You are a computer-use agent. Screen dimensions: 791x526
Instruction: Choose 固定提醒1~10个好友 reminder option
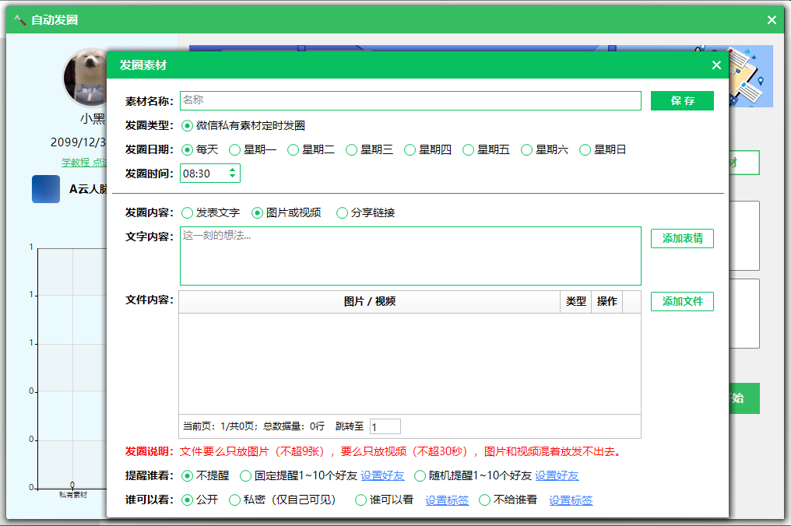(246, 476)
